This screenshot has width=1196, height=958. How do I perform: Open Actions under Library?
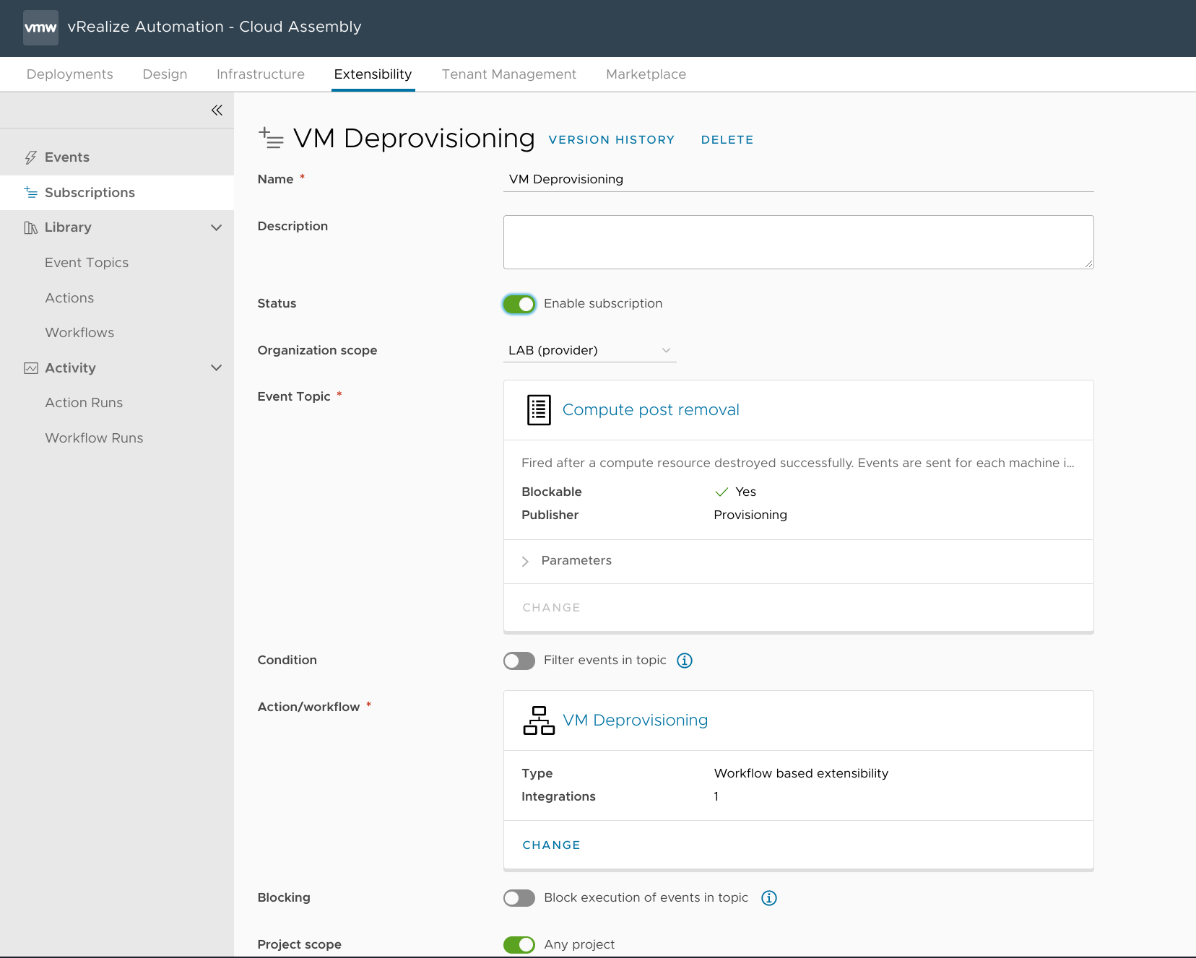coord(70,298)
